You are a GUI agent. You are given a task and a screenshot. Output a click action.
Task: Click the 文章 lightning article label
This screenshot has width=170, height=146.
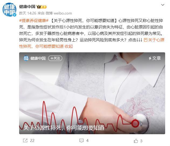coord(155,58)
